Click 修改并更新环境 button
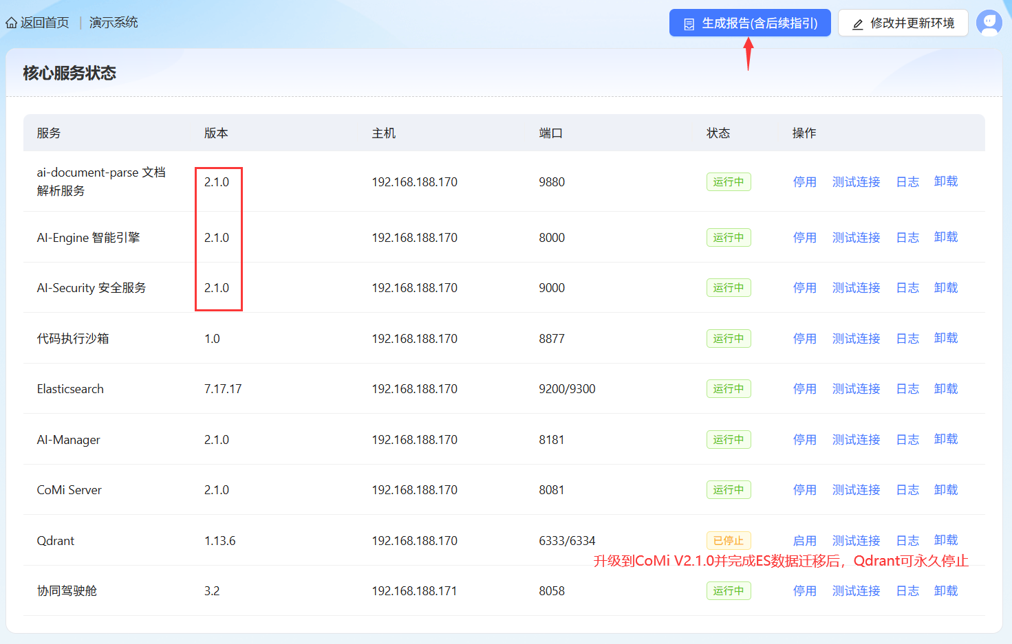Screen dimensions: 1012x644 (x=903, y=23)
